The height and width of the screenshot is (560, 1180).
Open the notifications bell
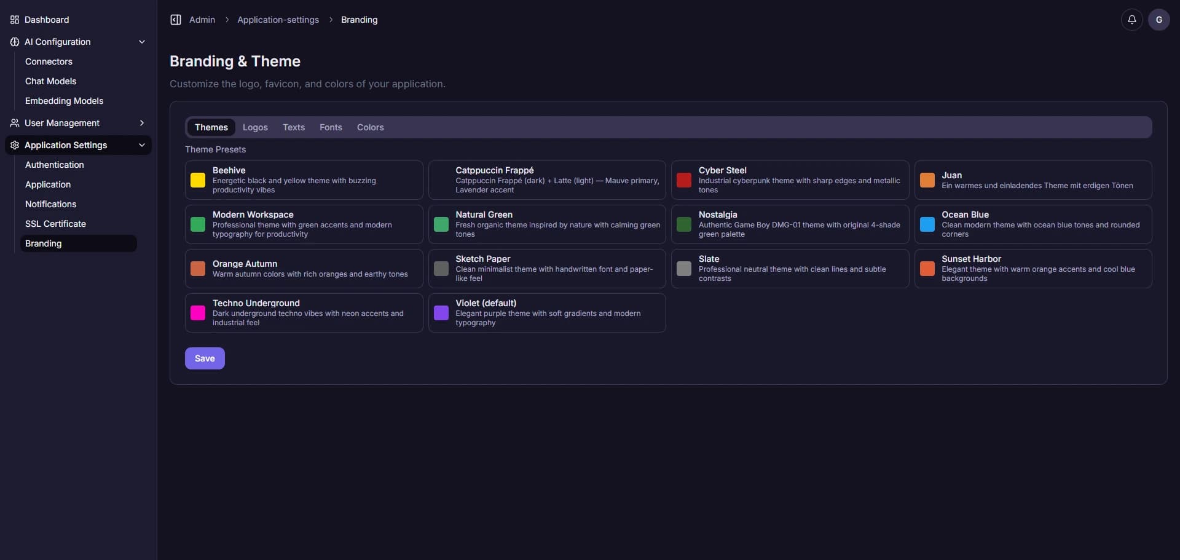pos(1133,19)
